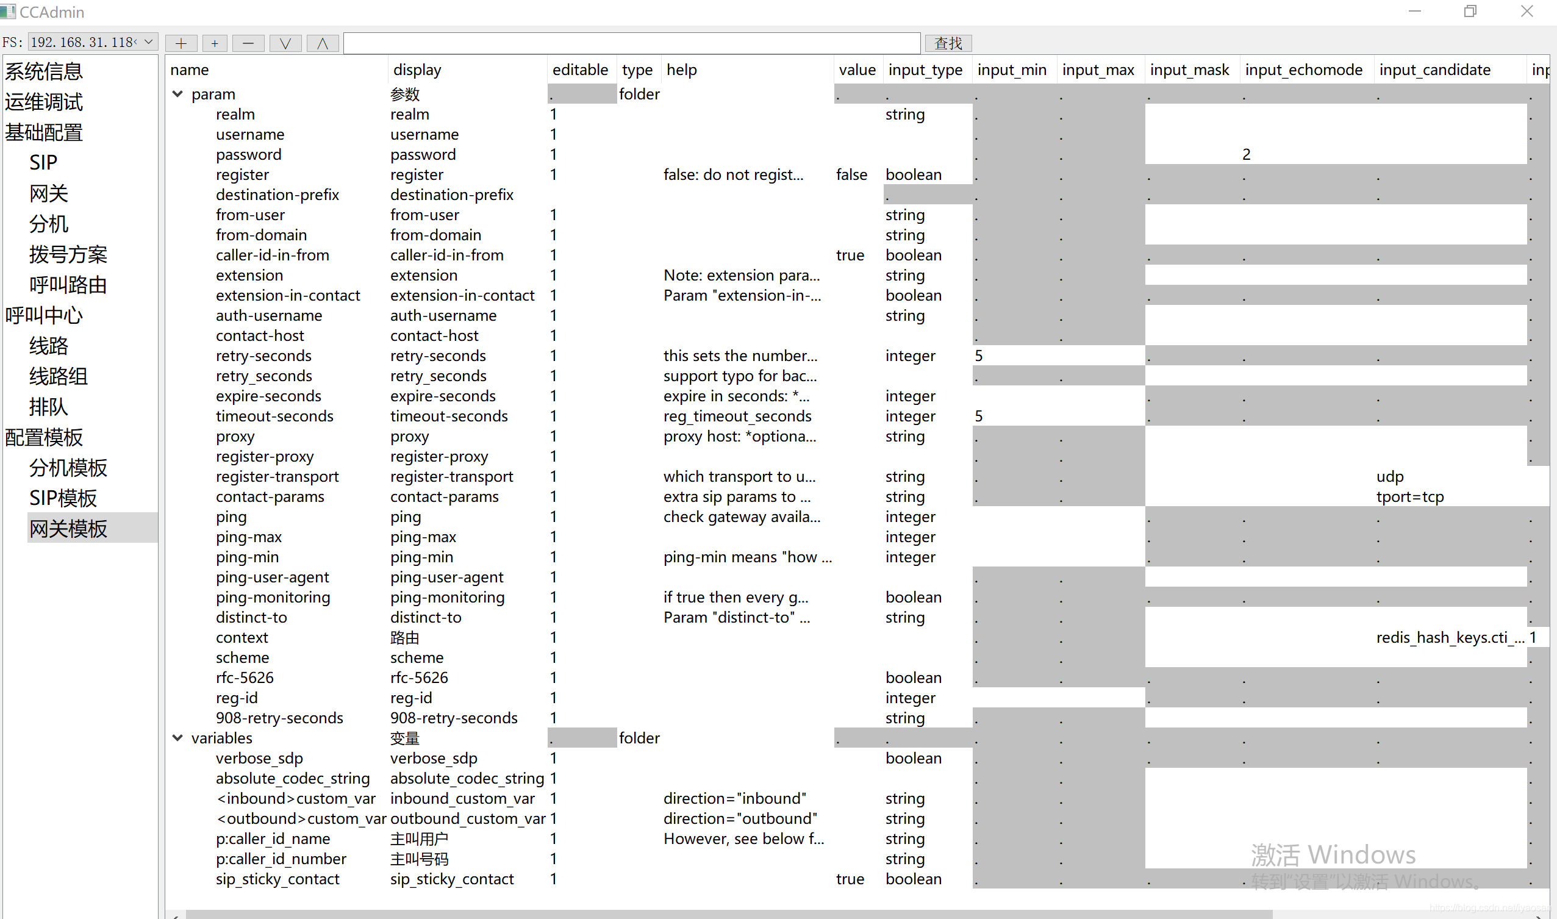Click the move down arrow button

(285, 43)
